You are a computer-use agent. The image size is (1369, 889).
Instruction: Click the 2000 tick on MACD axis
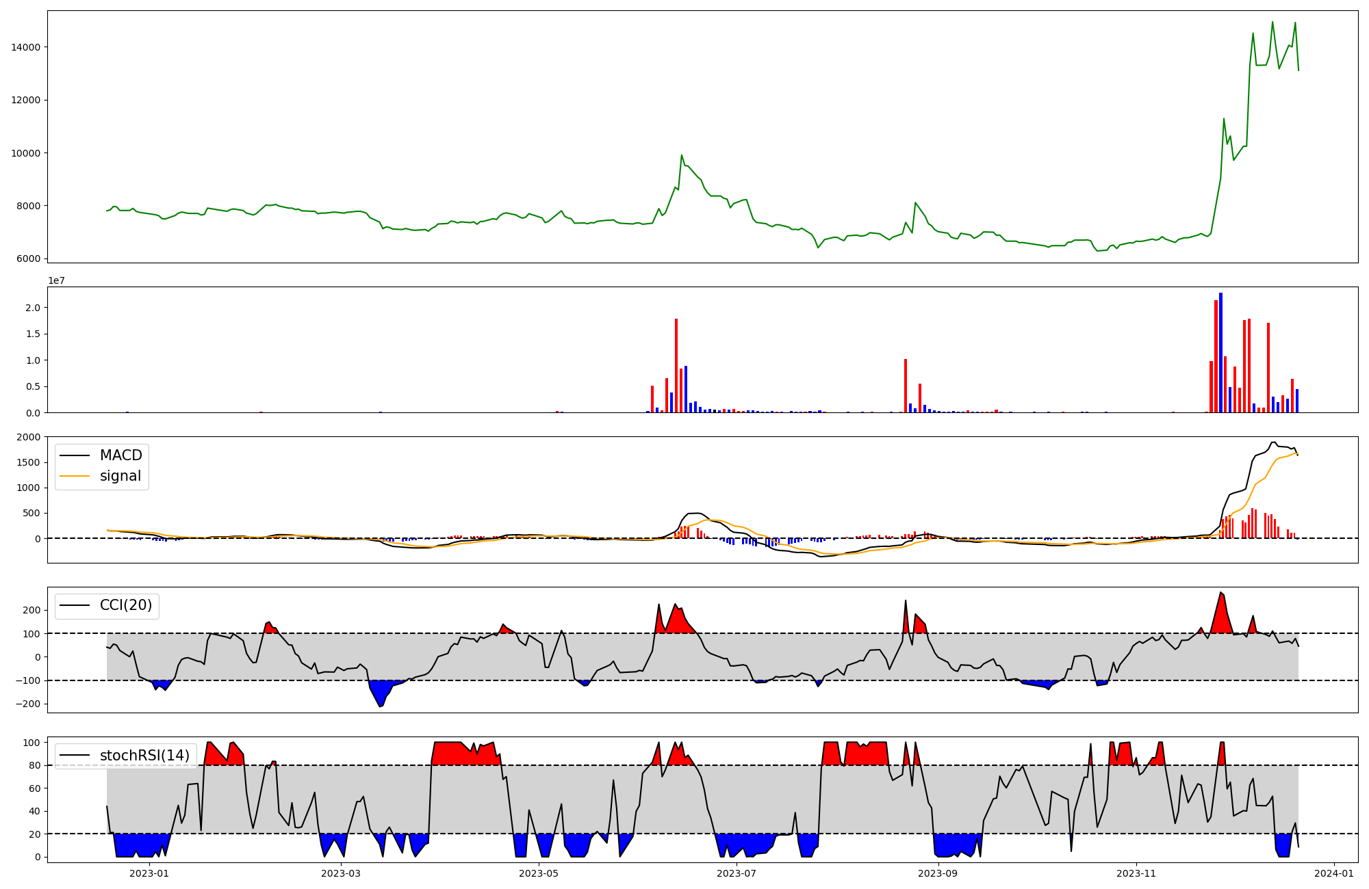(29, 437)
